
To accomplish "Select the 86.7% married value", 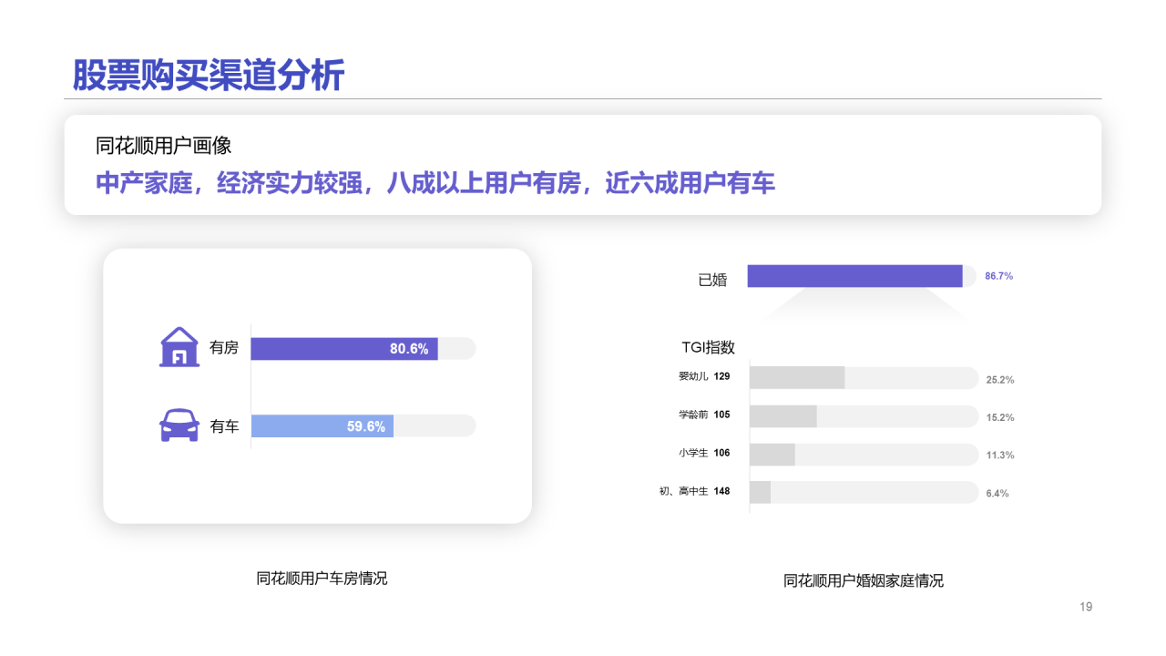I will (998, 276).
